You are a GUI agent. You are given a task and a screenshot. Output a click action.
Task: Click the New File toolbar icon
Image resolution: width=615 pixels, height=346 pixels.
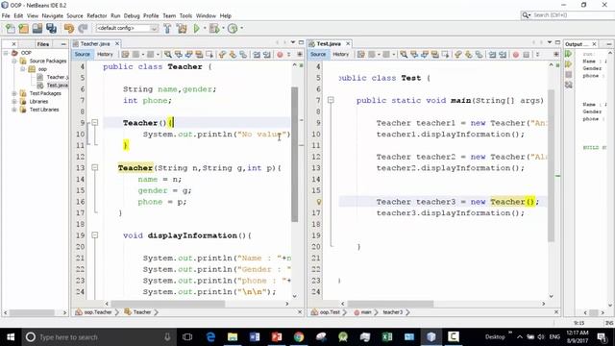click(11, 28)
